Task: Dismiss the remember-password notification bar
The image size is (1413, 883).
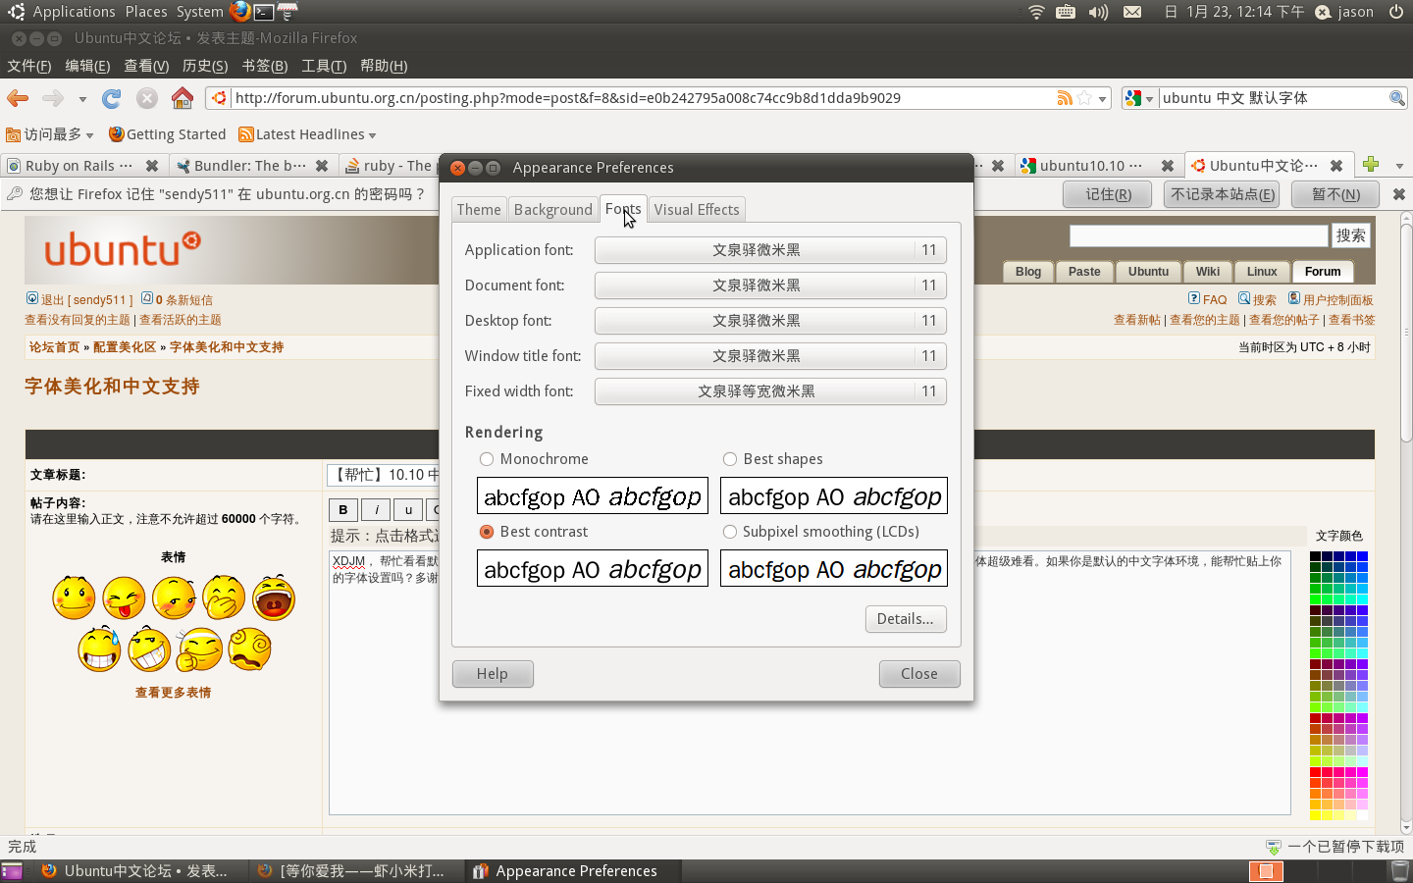Action: tap(1399, 194)
